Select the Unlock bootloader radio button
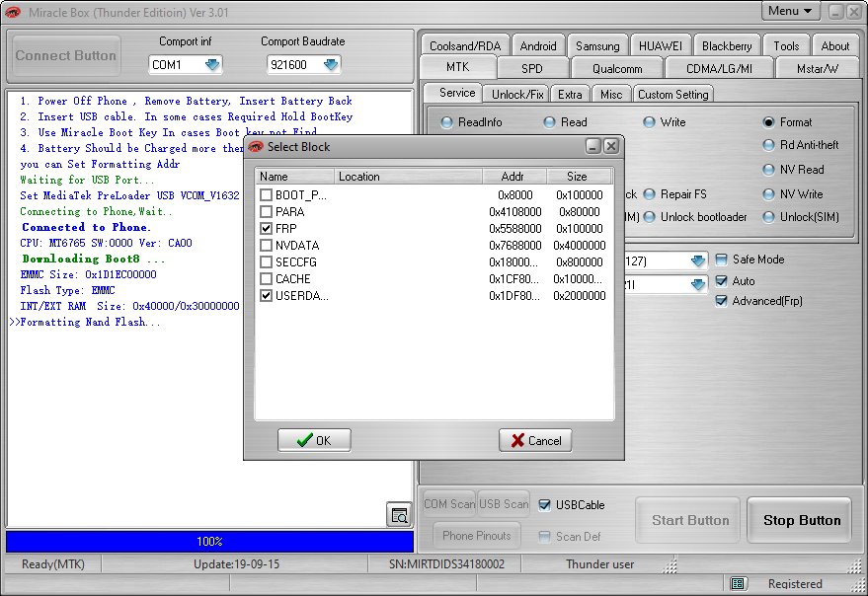 650,217
